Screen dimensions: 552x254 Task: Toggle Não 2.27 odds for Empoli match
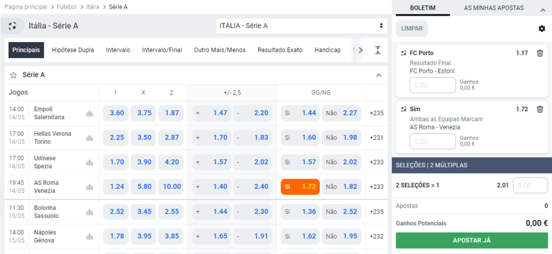pyautogui.click(x=342, y=113)
